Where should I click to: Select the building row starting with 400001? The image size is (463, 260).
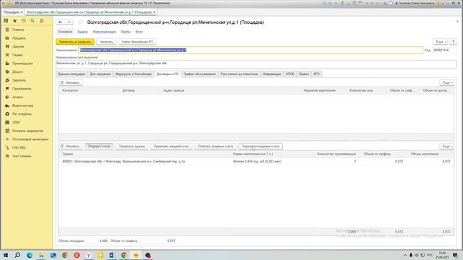click(x=256, y=162)
